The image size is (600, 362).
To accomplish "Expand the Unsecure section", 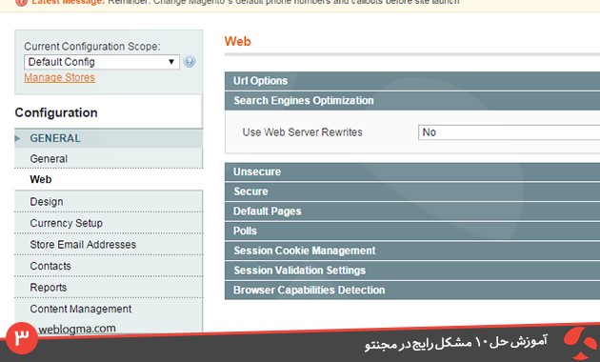I will (x=412, y=171).
